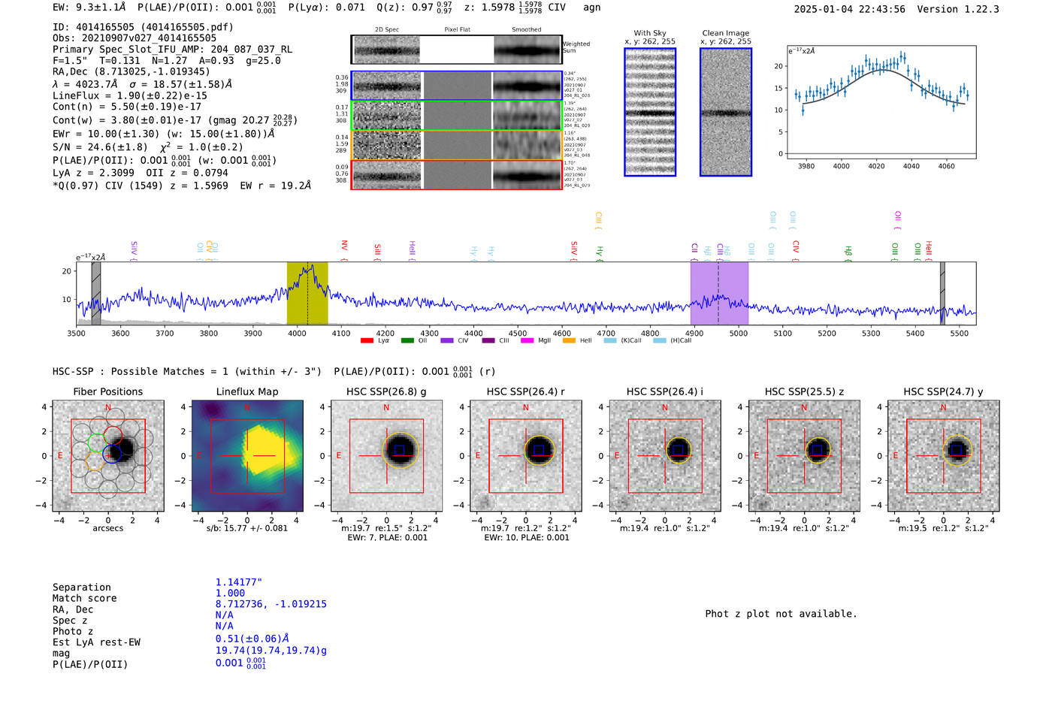Click the EW: 9.3±1.1Å header value

coord(89,8)
